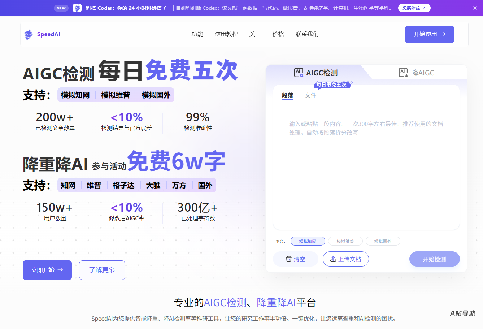
Task: Click the 150w+ 用户数量 statistic
Action: tap(55, 212)
